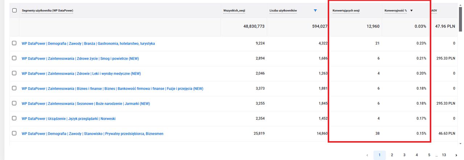Click the total conversion rate 0.03%

click(x=420, y=26)
